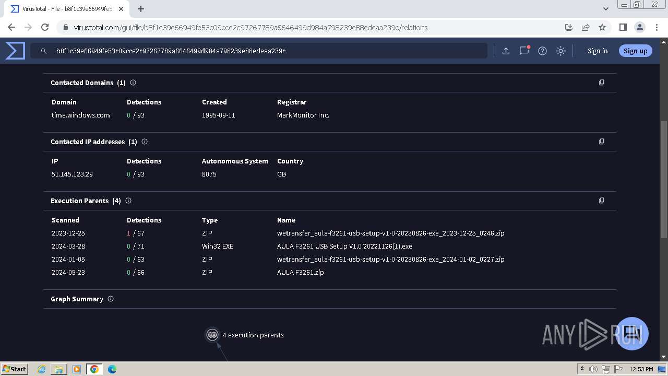Click the Chrome taskbar icon
The height and width of the screenshot is (376, 668).
[94, 369]
